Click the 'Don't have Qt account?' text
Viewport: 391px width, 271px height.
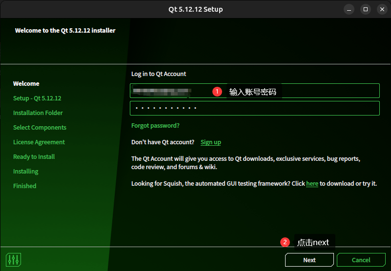click(163, 142)
